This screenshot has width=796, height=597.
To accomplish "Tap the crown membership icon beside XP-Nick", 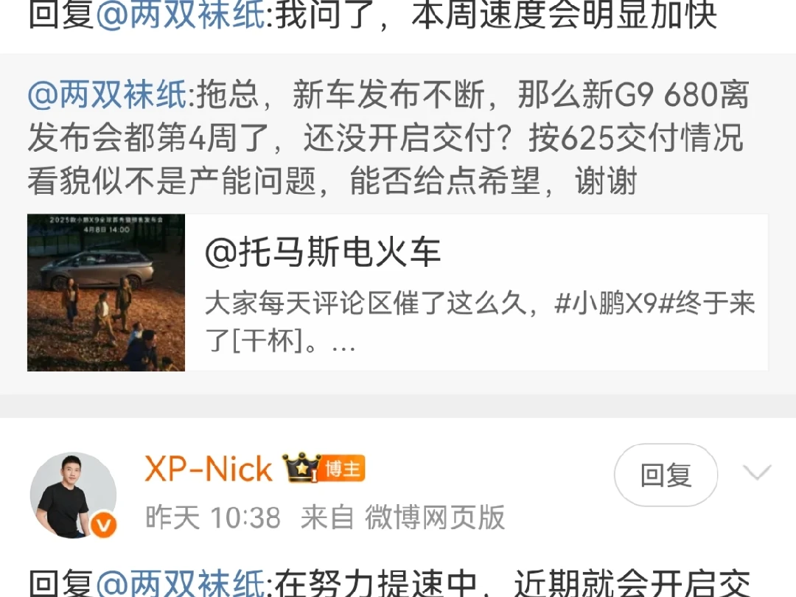I will [x=301, y=467].
